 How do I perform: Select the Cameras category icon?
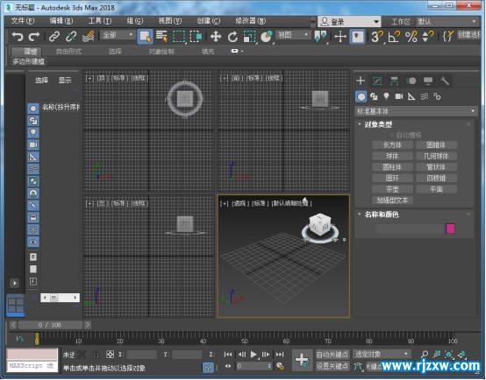pos(399,96)
